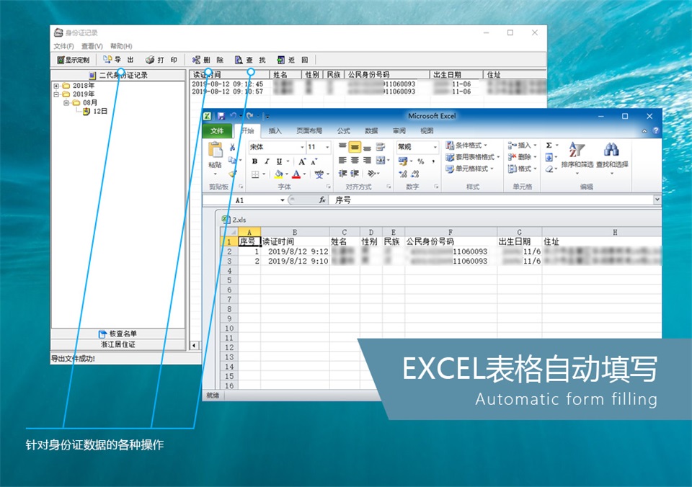Open the Name Box dropdown next to A1
Viewport: 692px width, 487px height.
(283, 200)
